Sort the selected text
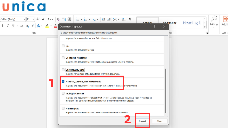The width and height of the screenshot is (228, 128). (x=124, y=19)
